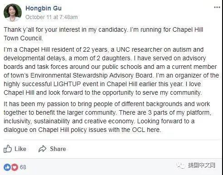Click the Share button label
Image resolution: width=223 pixels, height=175 pixels.
[x=58, y=149]
